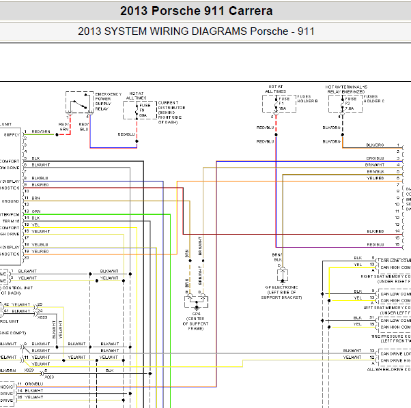Click the 'BRN' wire label at pin 11
This screenshot has height=408, width=411.
tap(36, 199)
